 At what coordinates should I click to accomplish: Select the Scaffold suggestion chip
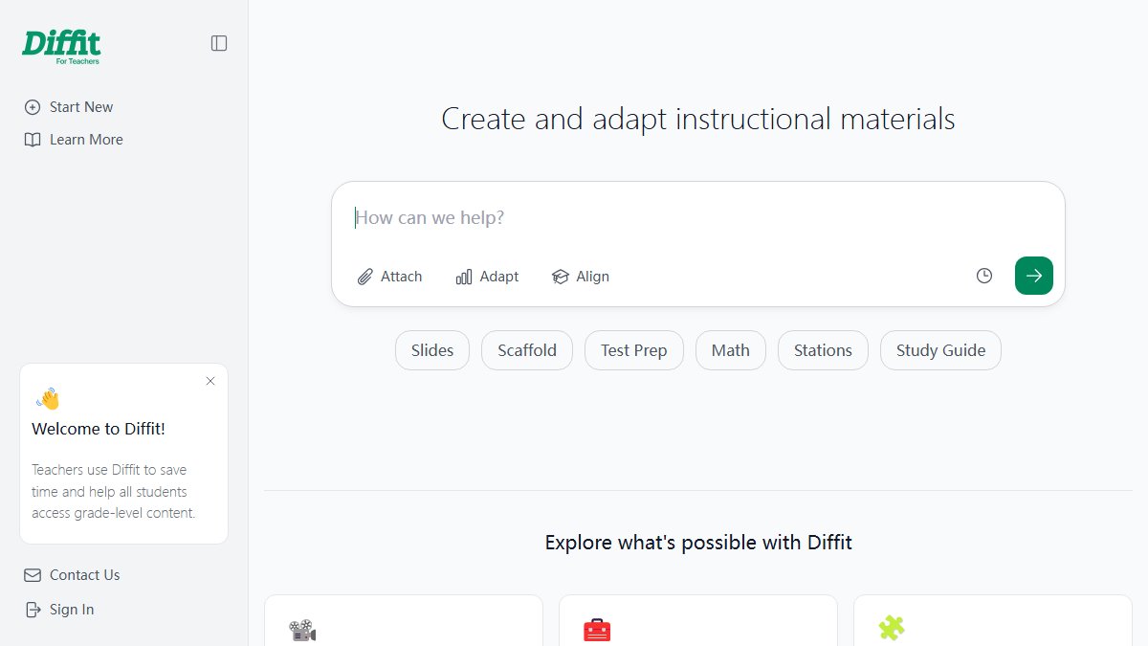tap(527, 350)
